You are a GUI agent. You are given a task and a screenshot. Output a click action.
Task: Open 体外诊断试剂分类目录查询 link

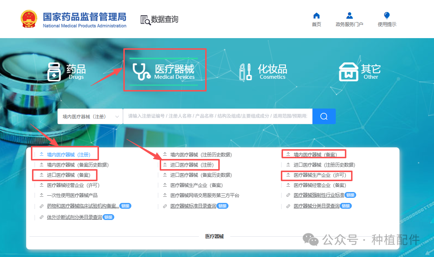(75, 217)
